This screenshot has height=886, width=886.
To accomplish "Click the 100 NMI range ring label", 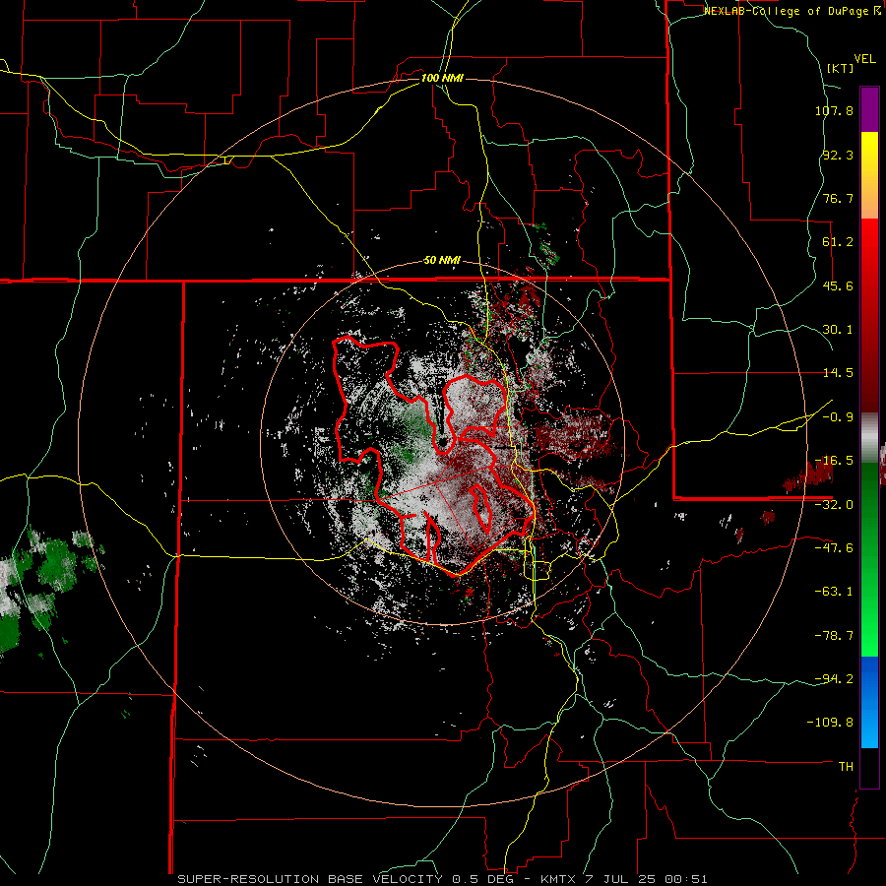I will click(x=442, y=78).
